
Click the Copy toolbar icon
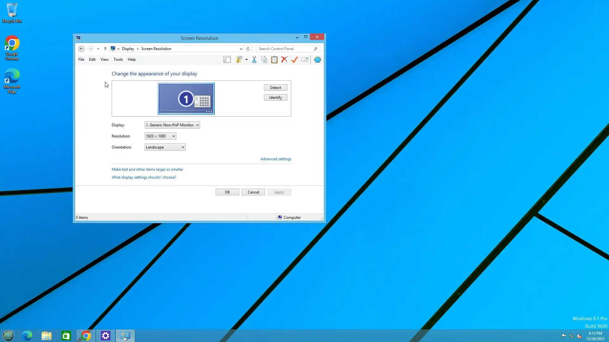click(x=264, y=60)
